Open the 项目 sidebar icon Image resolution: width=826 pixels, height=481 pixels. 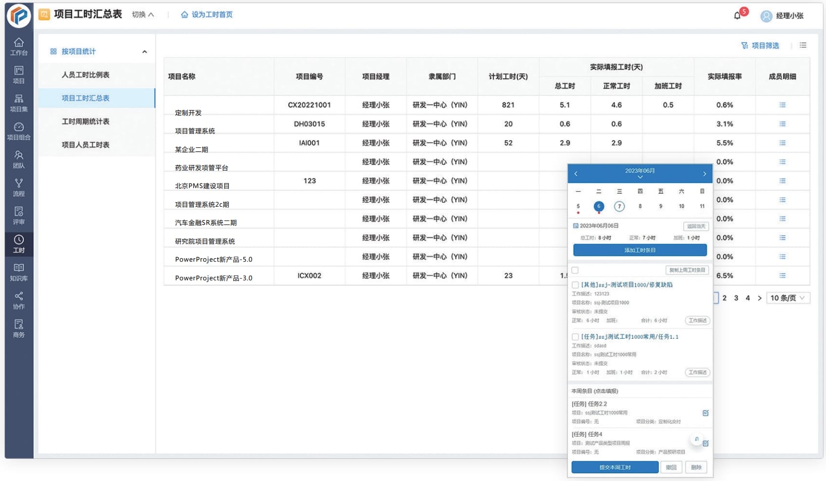[19, 75]
